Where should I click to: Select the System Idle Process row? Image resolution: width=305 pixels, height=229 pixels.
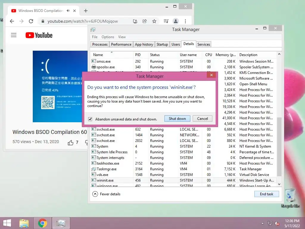[183, 152]
